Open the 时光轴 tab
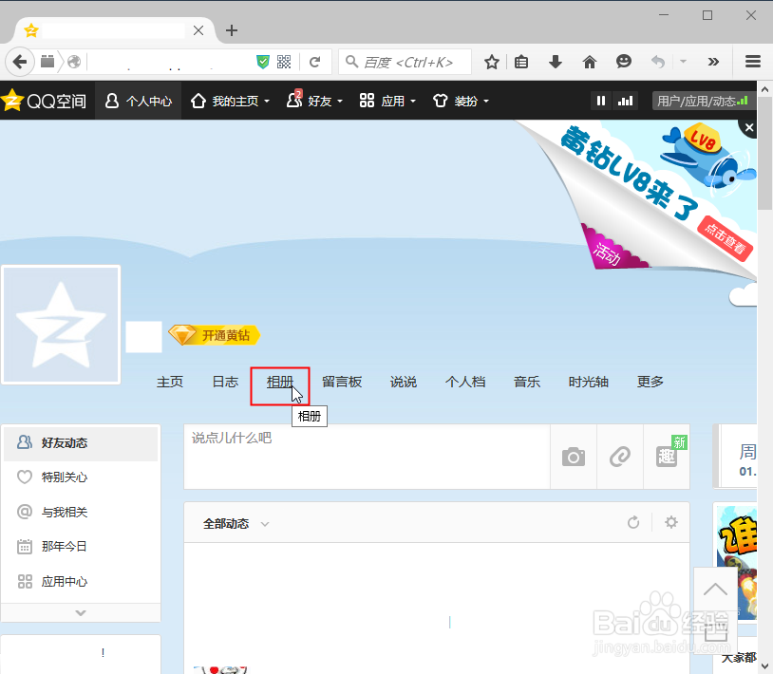 coord(588,382)
